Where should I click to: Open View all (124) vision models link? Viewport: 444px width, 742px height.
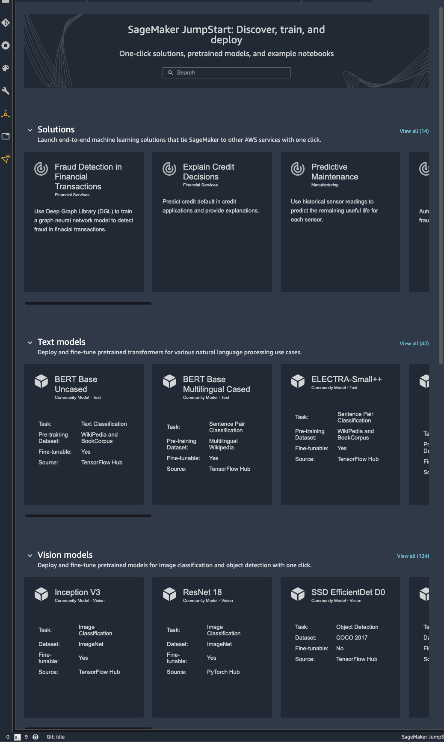(413, 556)
